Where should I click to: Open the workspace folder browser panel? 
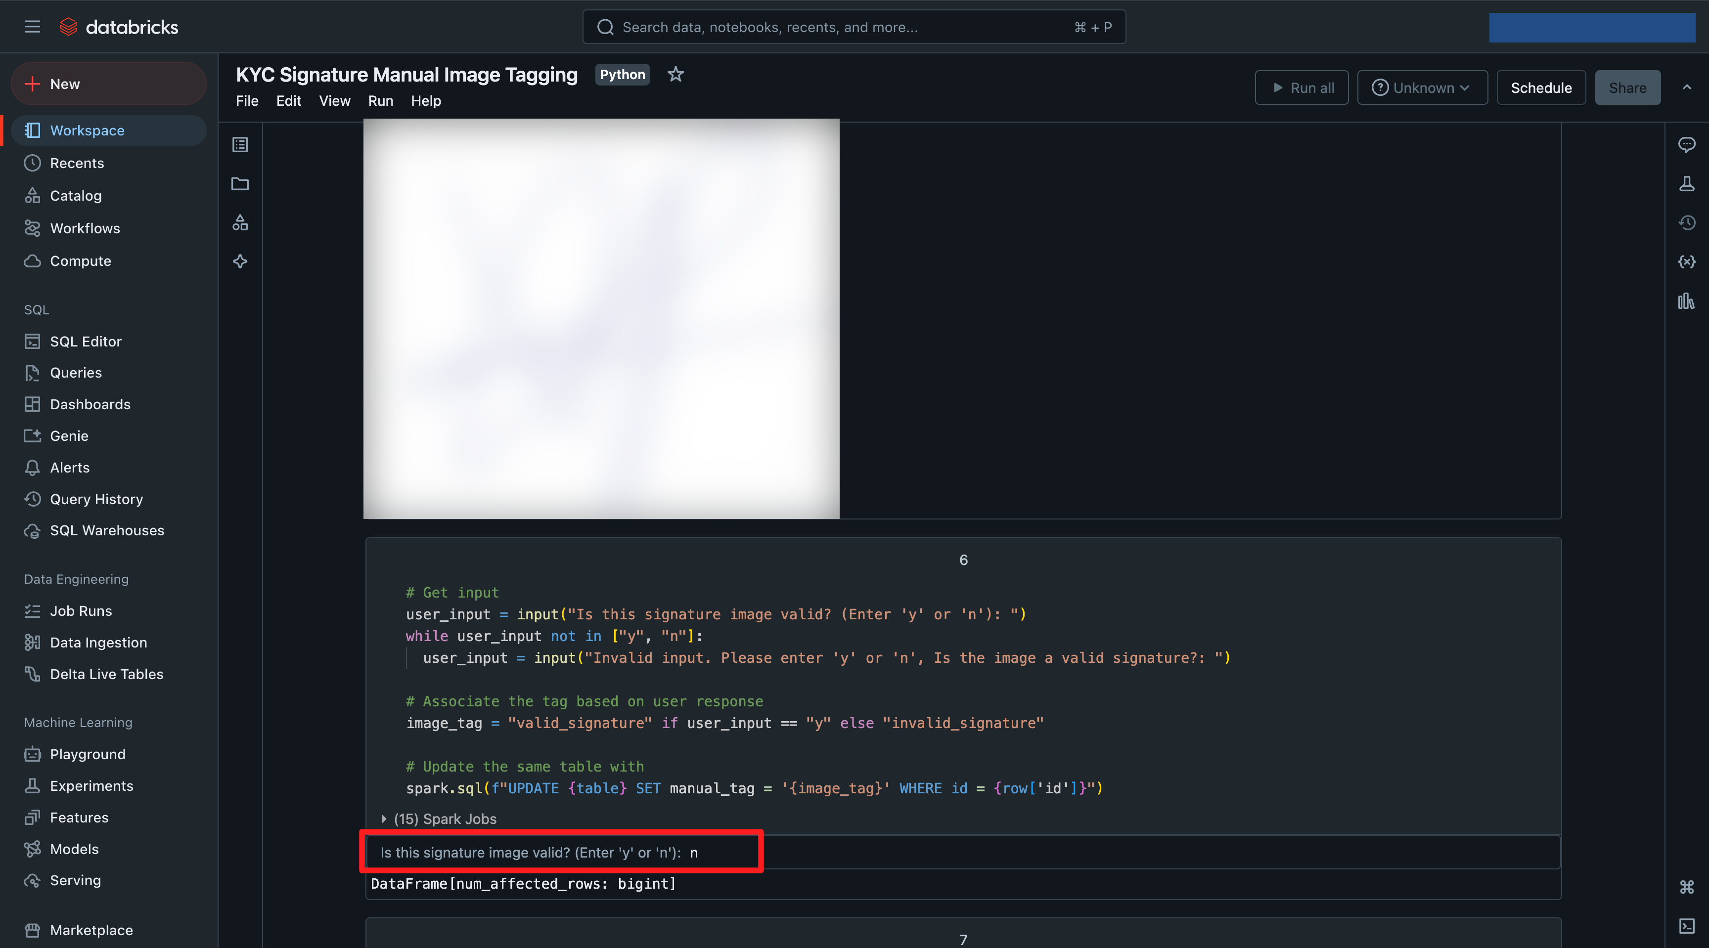tap(239, 184)
